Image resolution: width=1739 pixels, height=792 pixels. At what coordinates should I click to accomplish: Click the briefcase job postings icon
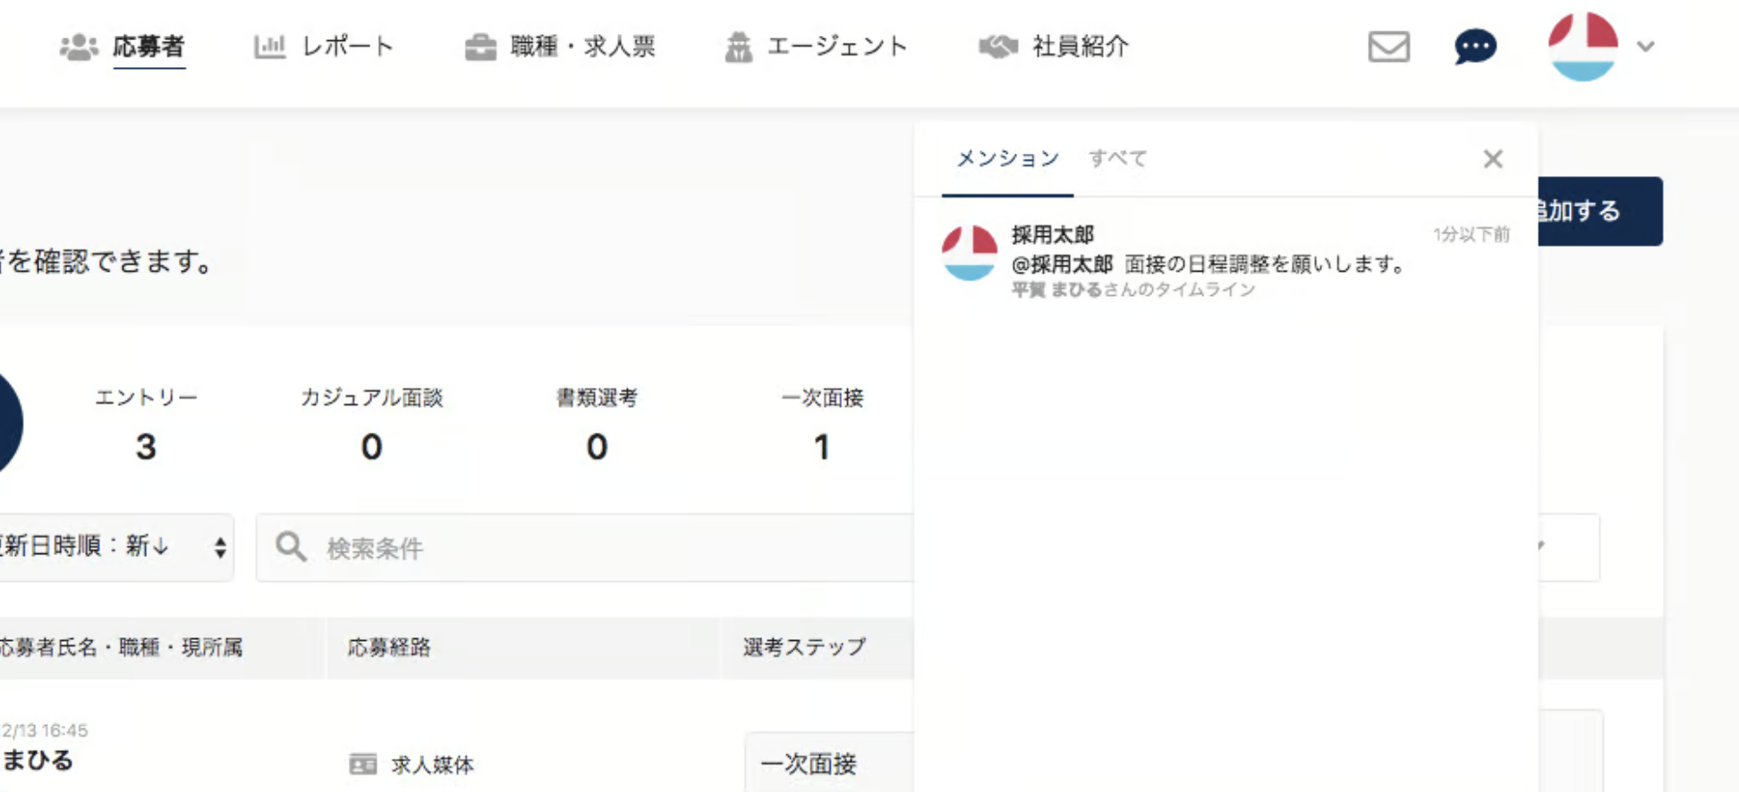coord(480,46)
